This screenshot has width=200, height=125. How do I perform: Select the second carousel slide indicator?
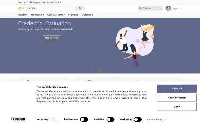pyautogui.click(x=103, y=70)
